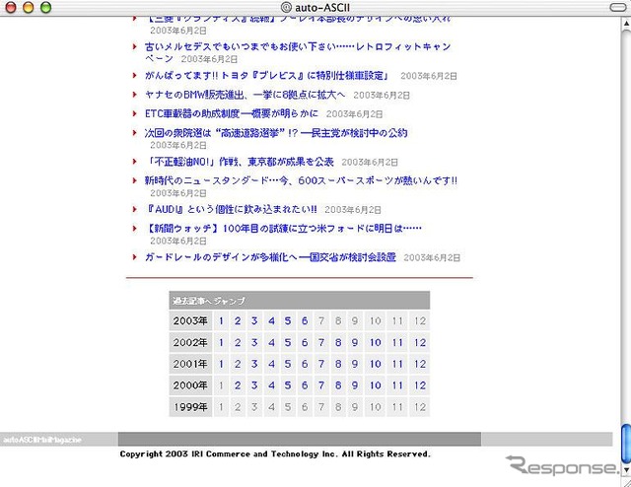The image size is (631, 487).
Task: Jump to 2000 month 2 archive
Action: point(238,385)
